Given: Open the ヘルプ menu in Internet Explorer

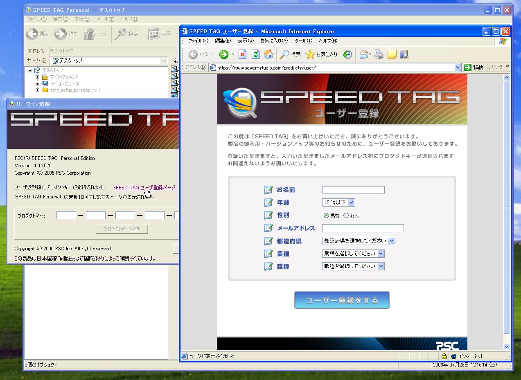Looking at the screenshot, I should (328, 41).
